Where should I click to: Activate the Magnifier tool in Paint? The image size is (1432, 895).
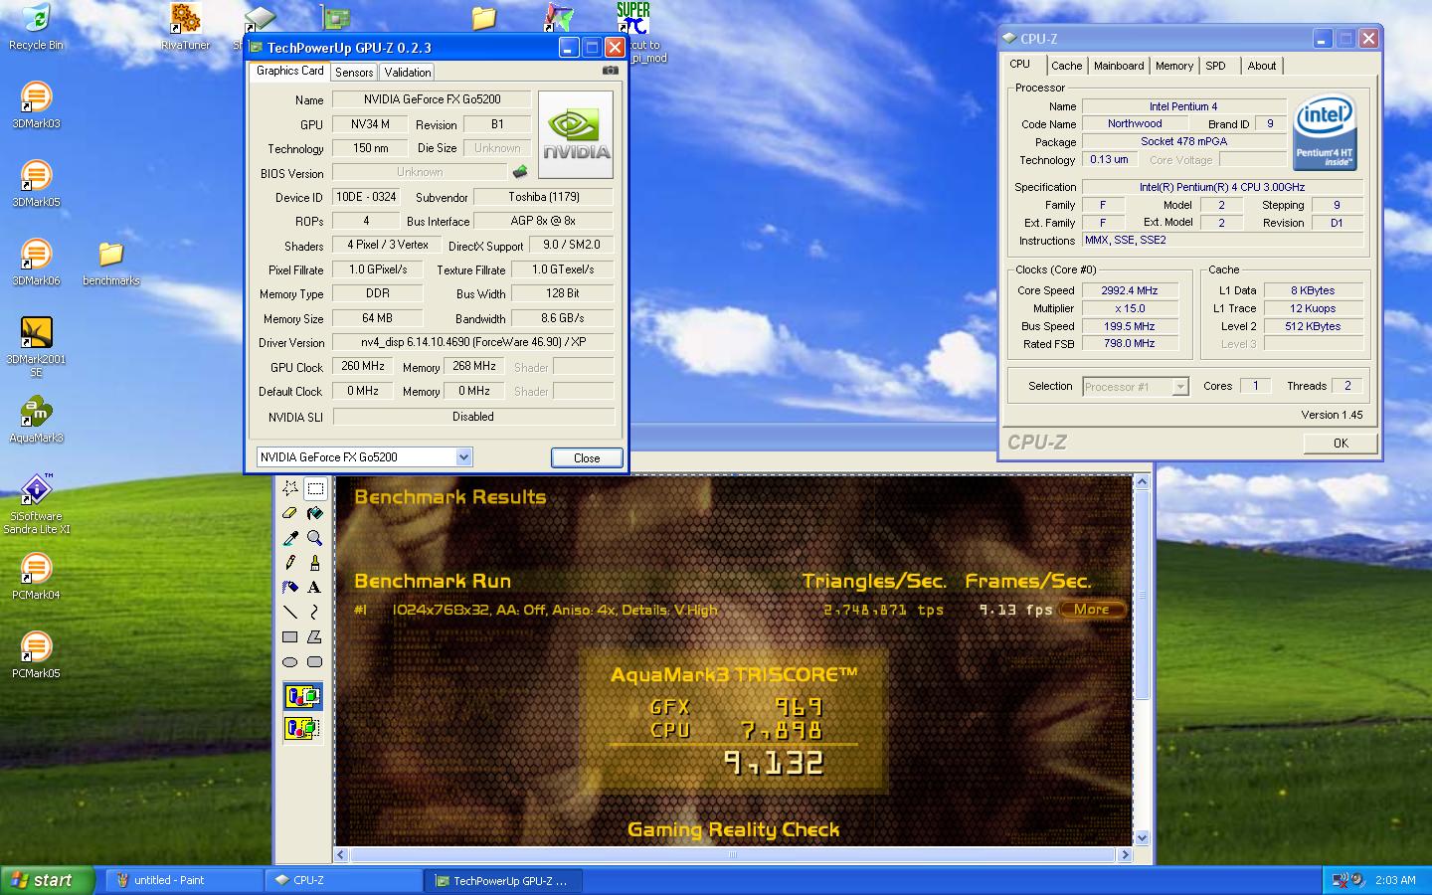[x=315, y=538]
